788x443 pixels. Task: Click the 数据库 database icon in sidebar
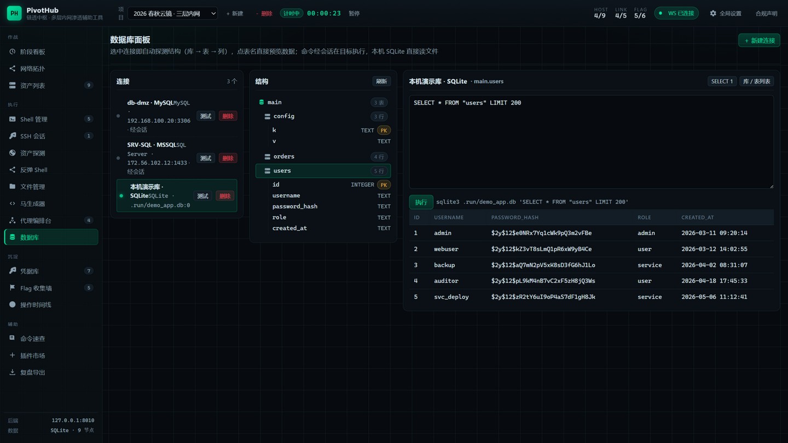pyautogui.click(x=13, y=237)
